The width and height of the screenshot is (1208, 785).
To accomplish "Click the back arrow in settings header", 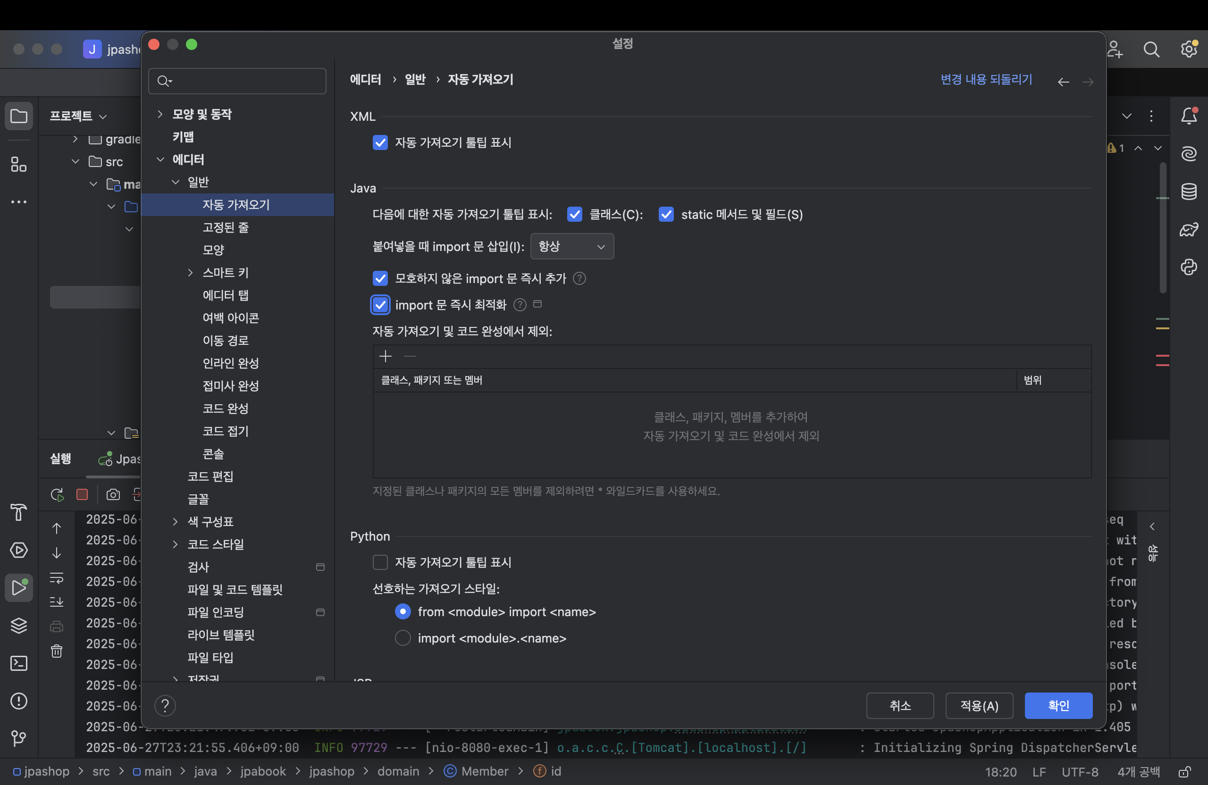I will click(1063, 82).
